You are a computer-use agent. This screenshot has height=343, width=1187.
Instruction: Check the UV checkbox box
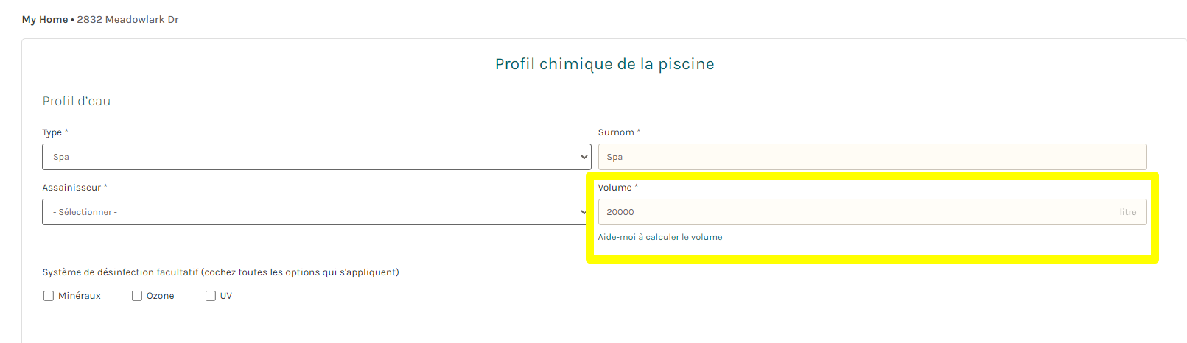click(x=211, y=296)
